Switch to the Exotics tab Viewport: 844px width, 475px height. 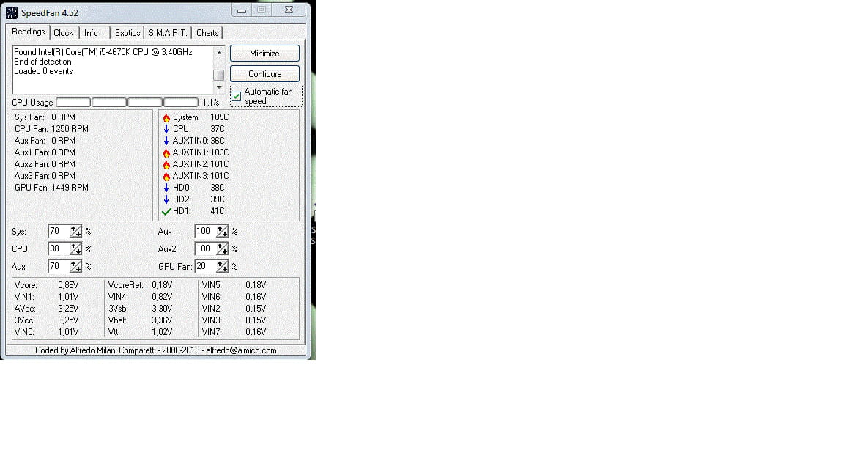[127, 33]
